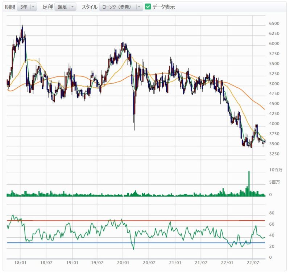Image resolution: width=290 pixels, height=275 pixels.
Task: Expand the スタイル dropdown showing ローソク（赤青）
Action: click(121, 7)
